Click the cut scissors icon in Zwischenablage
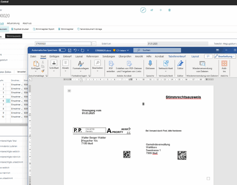This screenshot has width=237, height=185. pyautogui.click(x=43, y=62)
